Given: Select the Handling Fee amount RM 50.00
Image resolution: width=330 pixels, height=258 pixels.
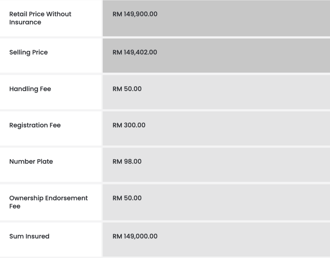Looking at the screenshot, I should point(127,89).
